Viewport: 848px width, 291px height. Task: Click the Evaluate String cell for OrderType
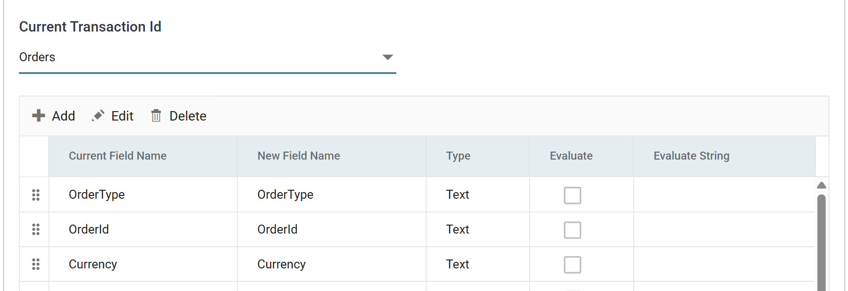[724, 194]
